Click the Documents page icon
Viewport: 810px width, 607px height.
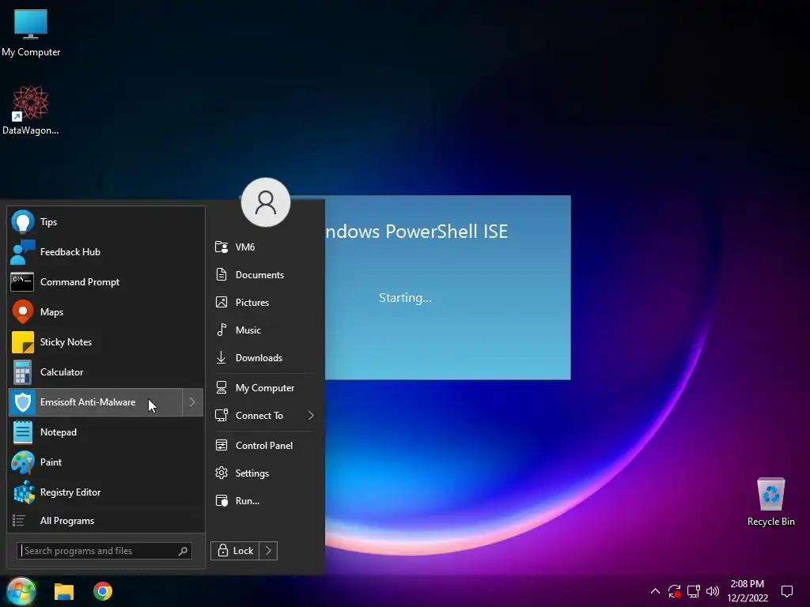tap(221, 274)
